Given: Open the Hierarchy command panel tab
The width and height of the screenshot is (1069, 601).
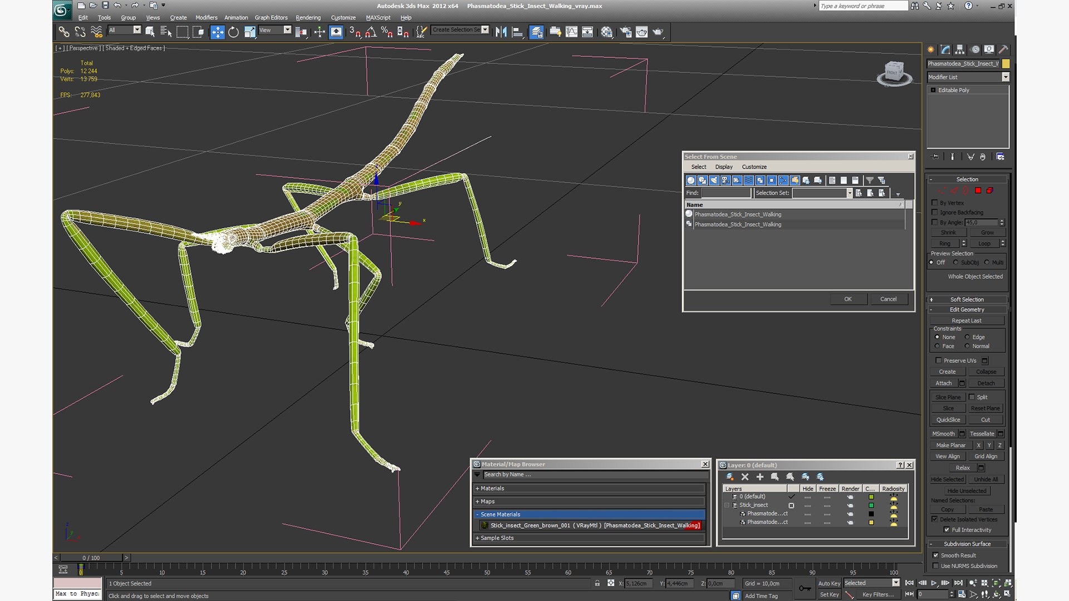Looking at the screenshot, I should (x=959, y=50).
